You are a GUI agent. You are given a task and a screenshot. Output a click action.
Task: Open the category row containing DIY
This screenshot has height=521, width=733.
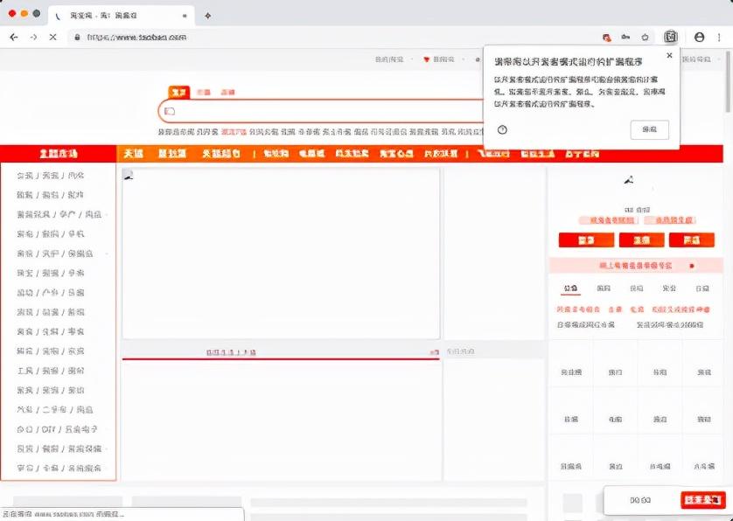tap(58, 429)
